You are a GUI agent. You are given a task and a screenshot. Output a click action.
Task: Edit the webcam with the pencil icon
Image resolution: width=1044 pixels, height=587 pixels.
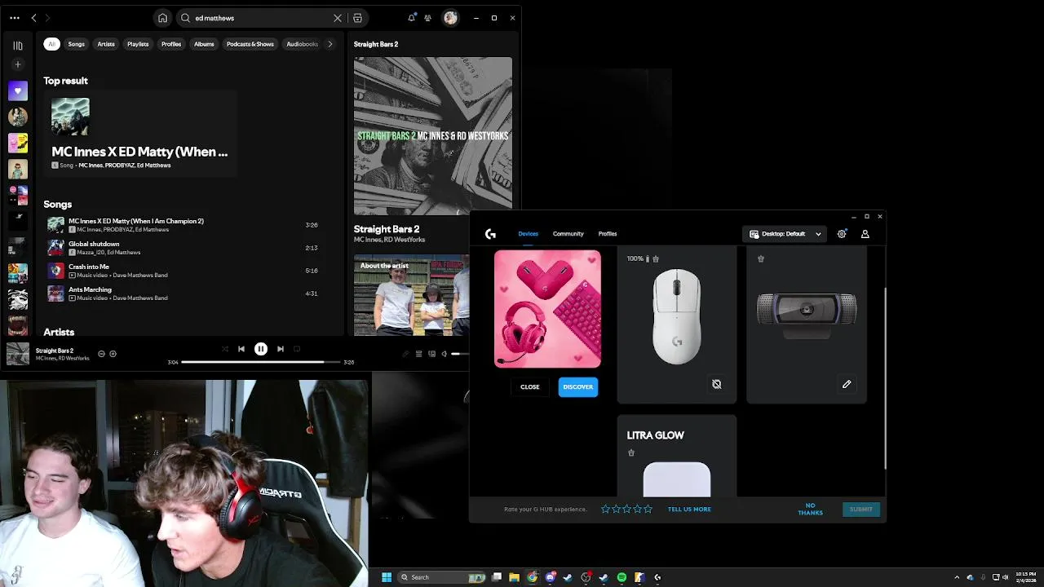point(847,384)
